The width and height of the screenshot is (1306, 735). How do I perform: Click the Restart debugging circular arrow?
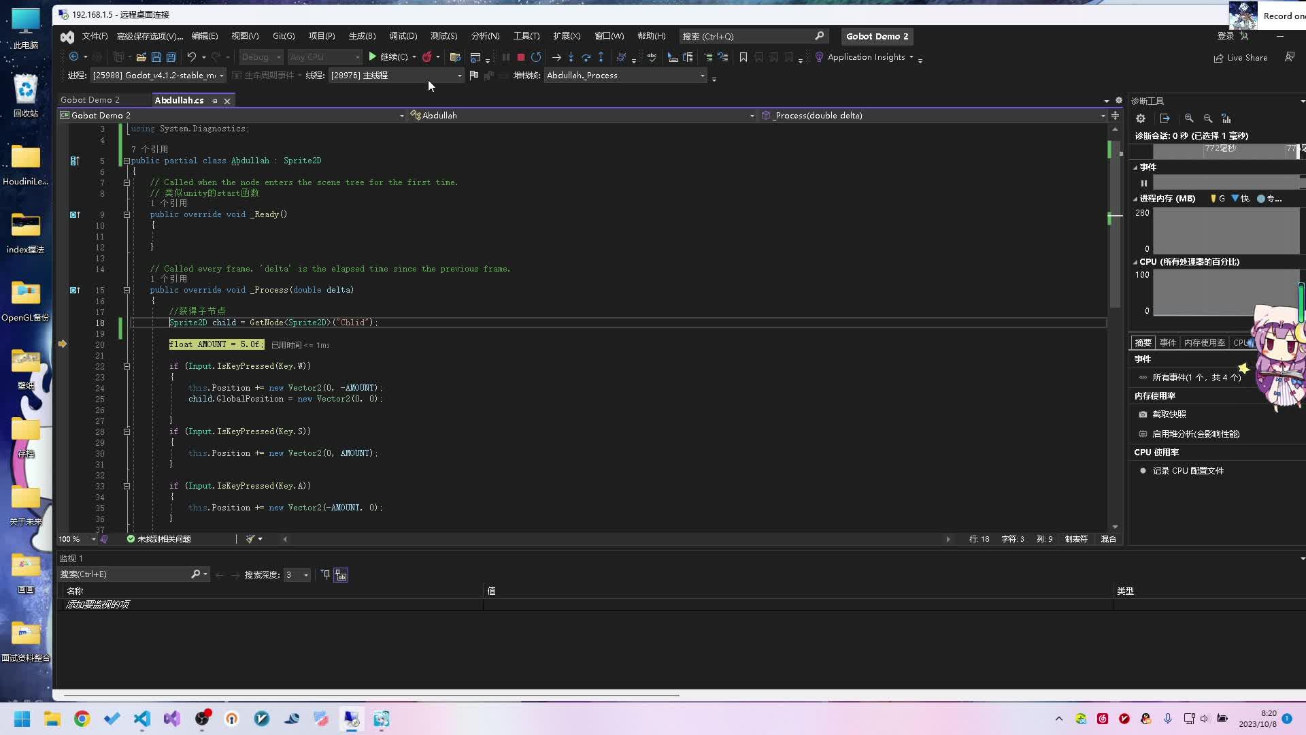[536, 57]
